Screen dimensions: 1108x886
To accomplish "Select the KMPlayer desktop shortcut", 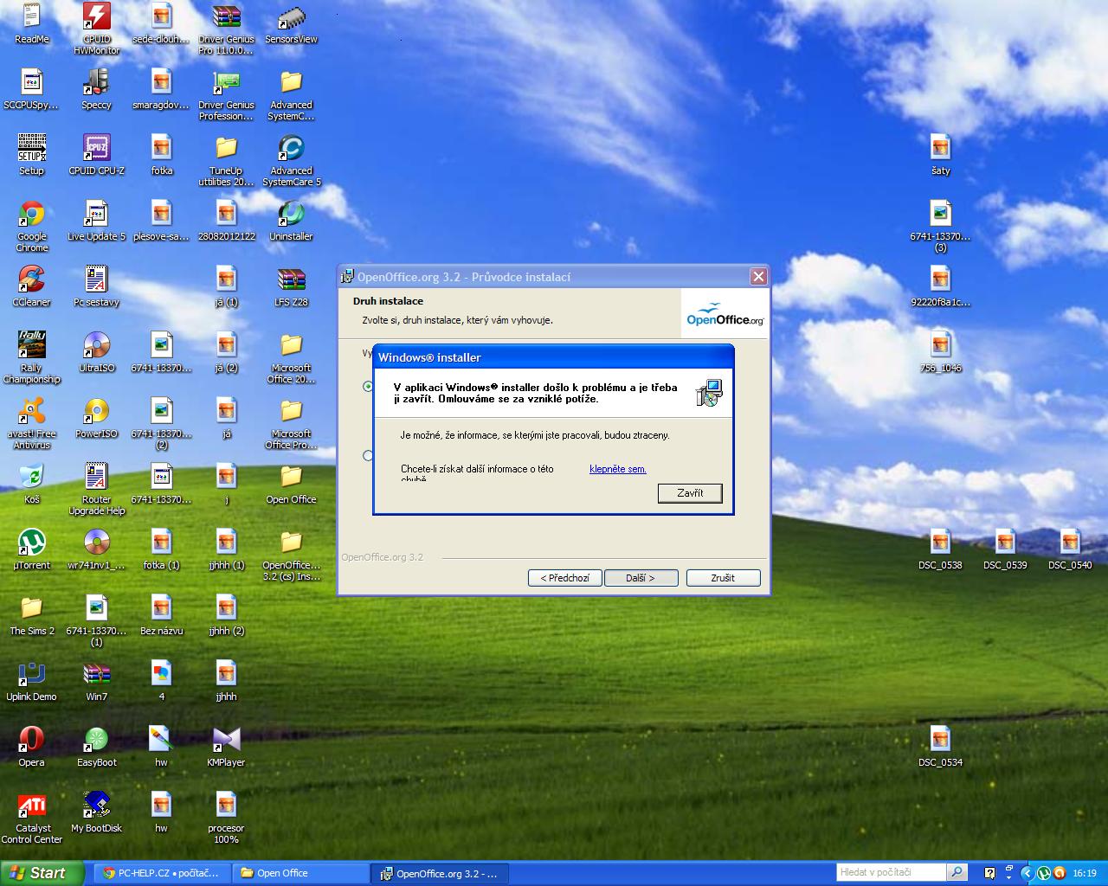I will pyautogui.click(x=226, y=747).
